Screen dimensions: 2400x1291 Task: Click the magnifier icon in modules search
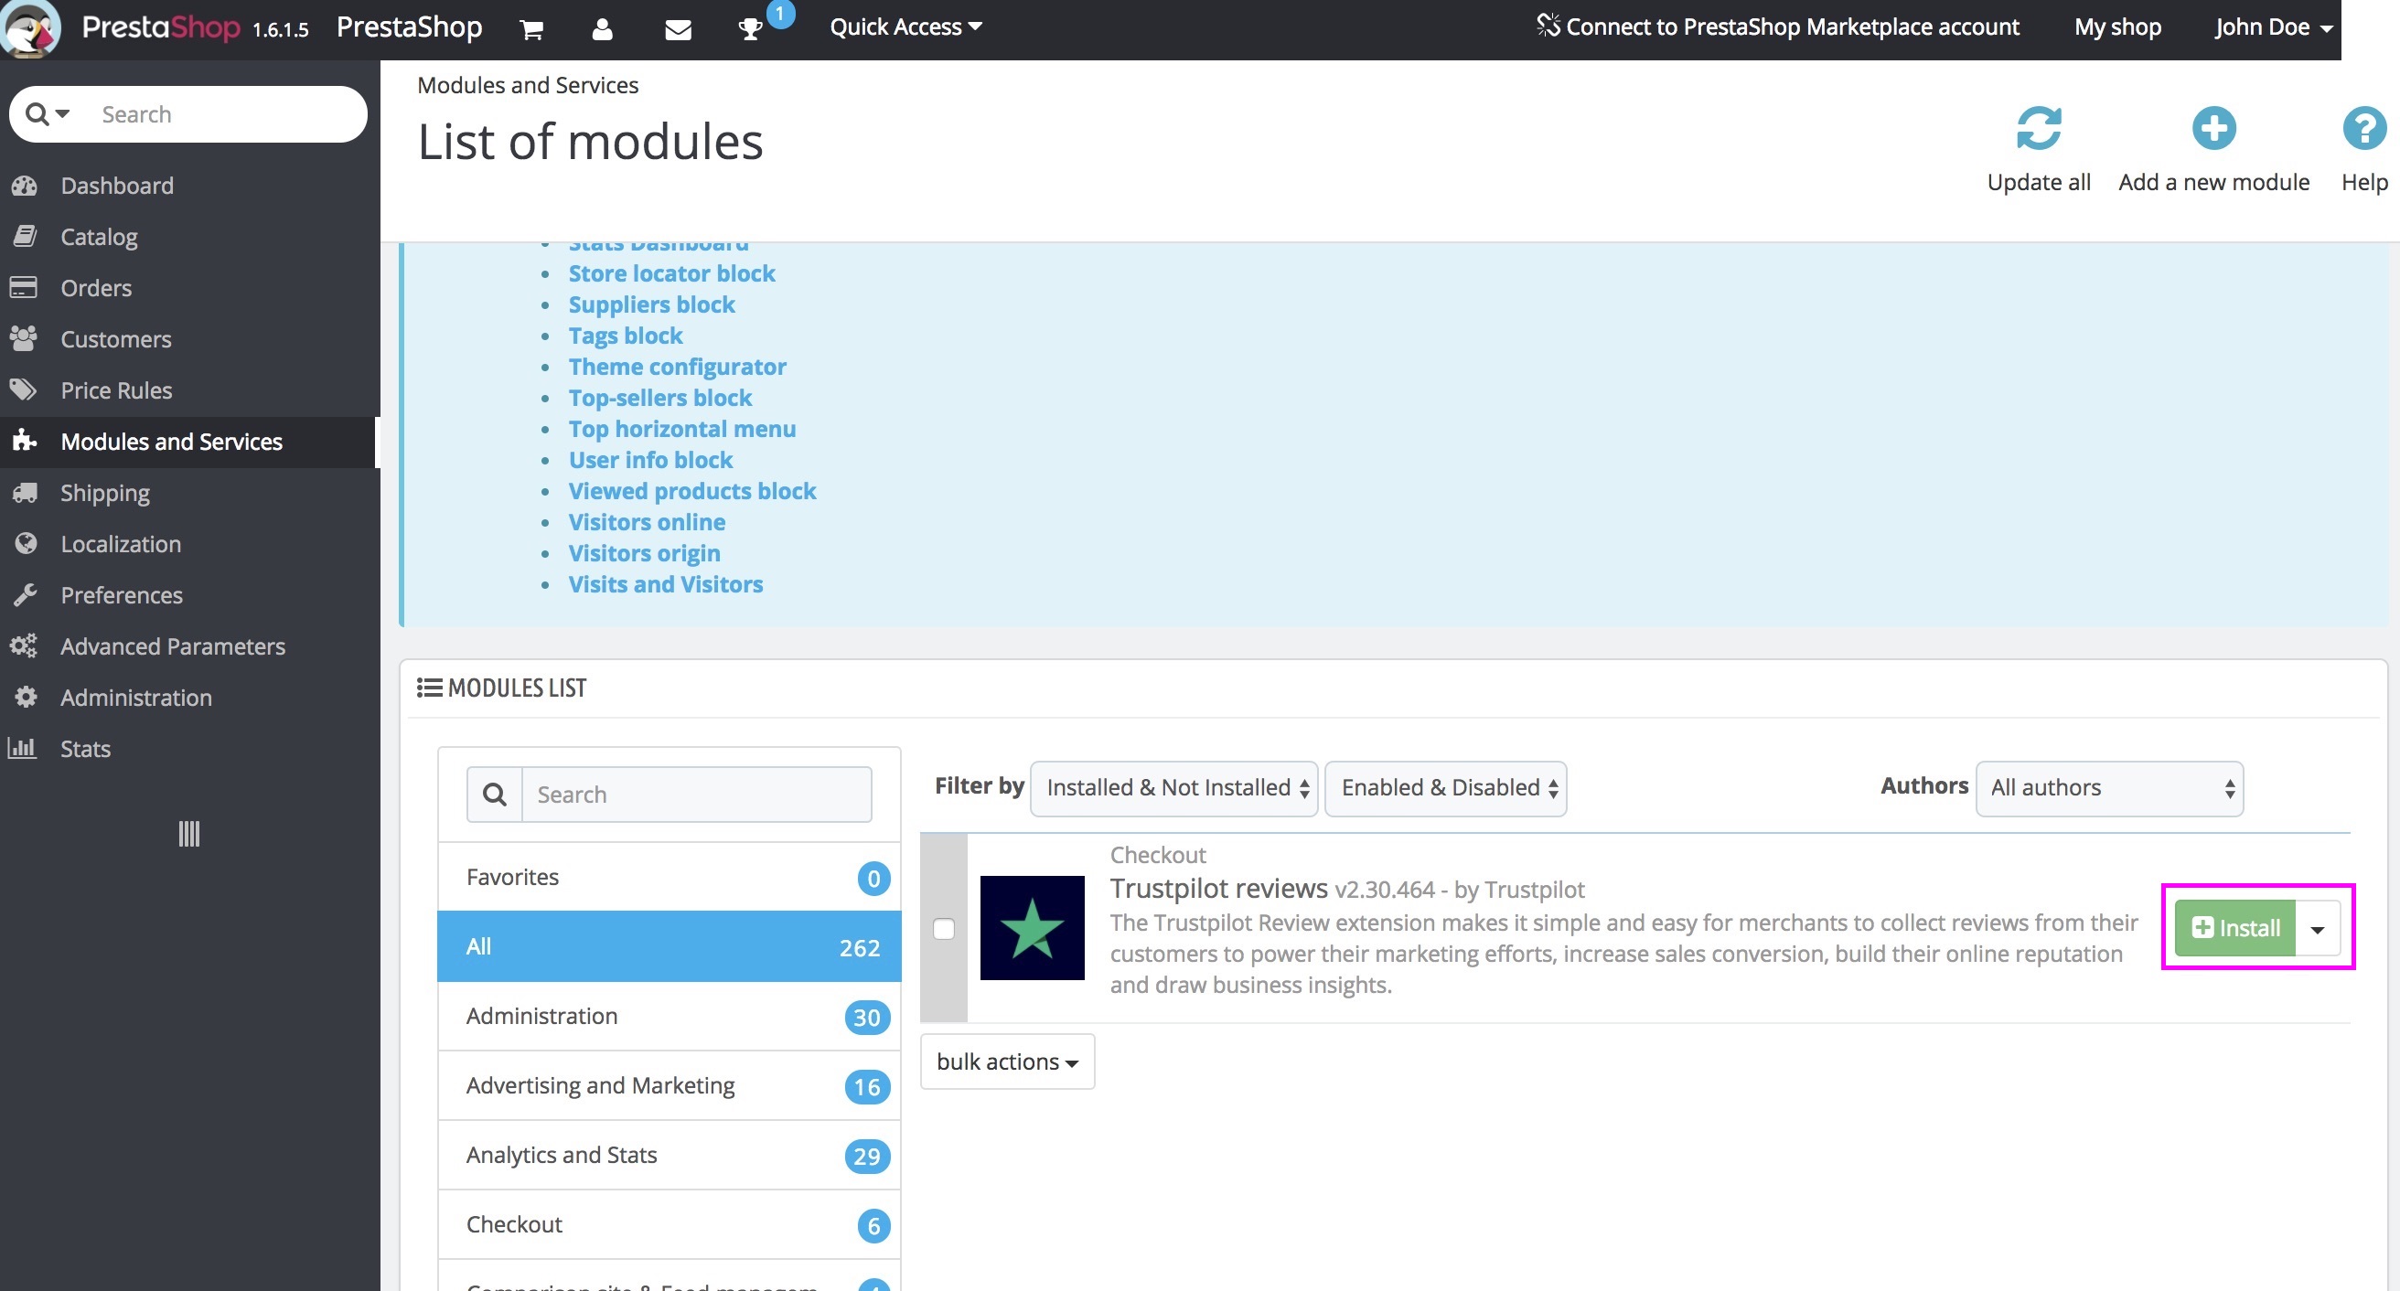click(x=495, y=795)
